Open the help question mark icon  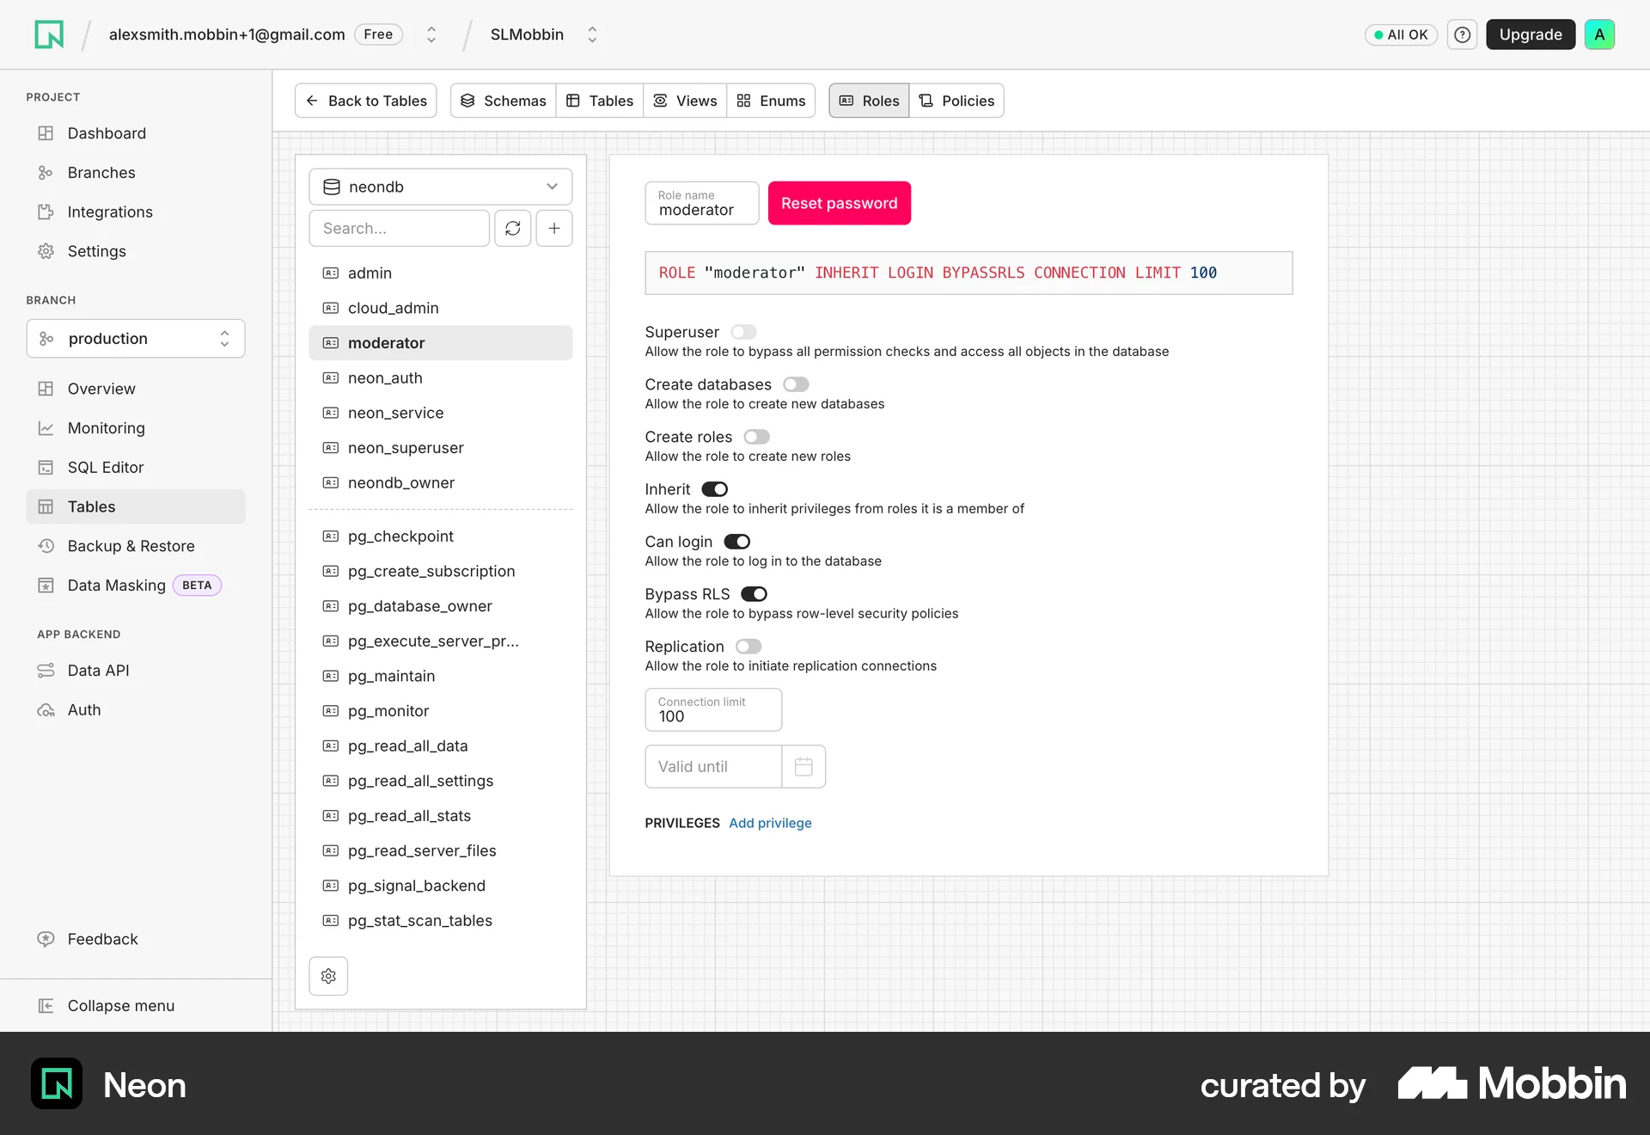click(x=1462, y=34)
